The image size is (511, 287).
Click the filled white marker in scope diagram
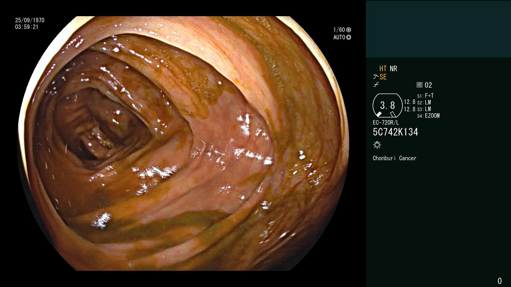[x=379, y=114]
